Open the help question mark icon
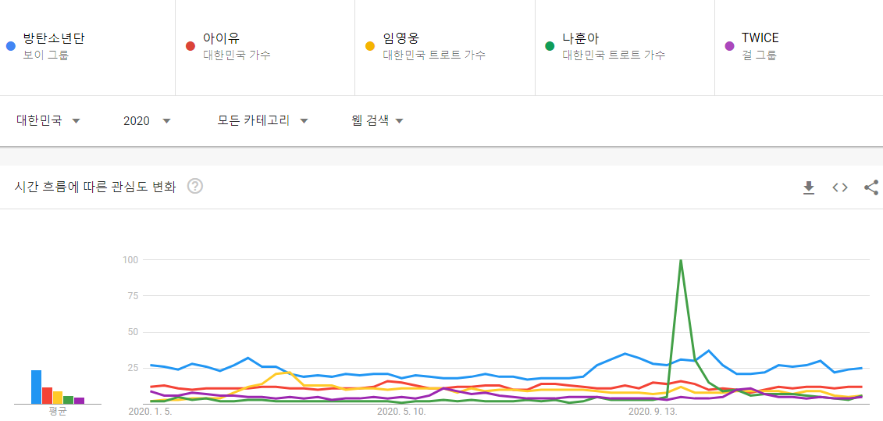 tap(195, 187)
